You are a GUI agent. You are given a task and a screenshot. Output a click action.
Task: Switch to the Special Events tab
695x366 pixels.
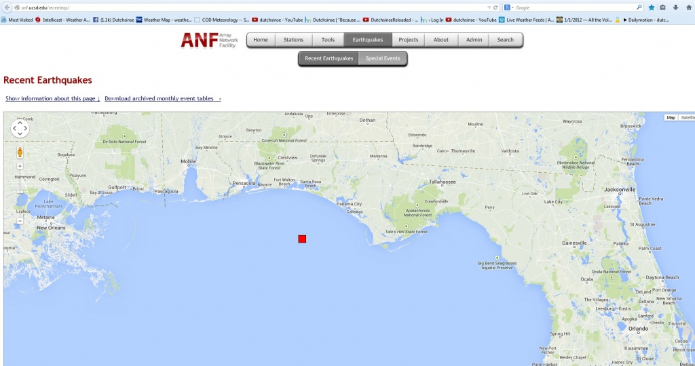point(383,59)
